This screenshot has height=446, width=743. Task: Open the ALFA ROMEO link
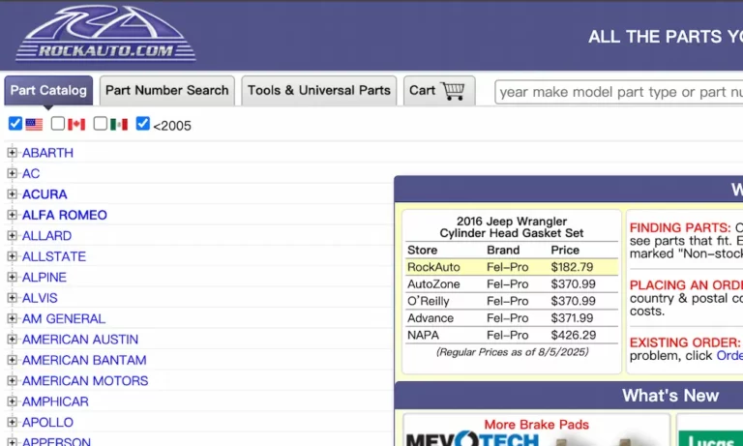coord(65,215)
